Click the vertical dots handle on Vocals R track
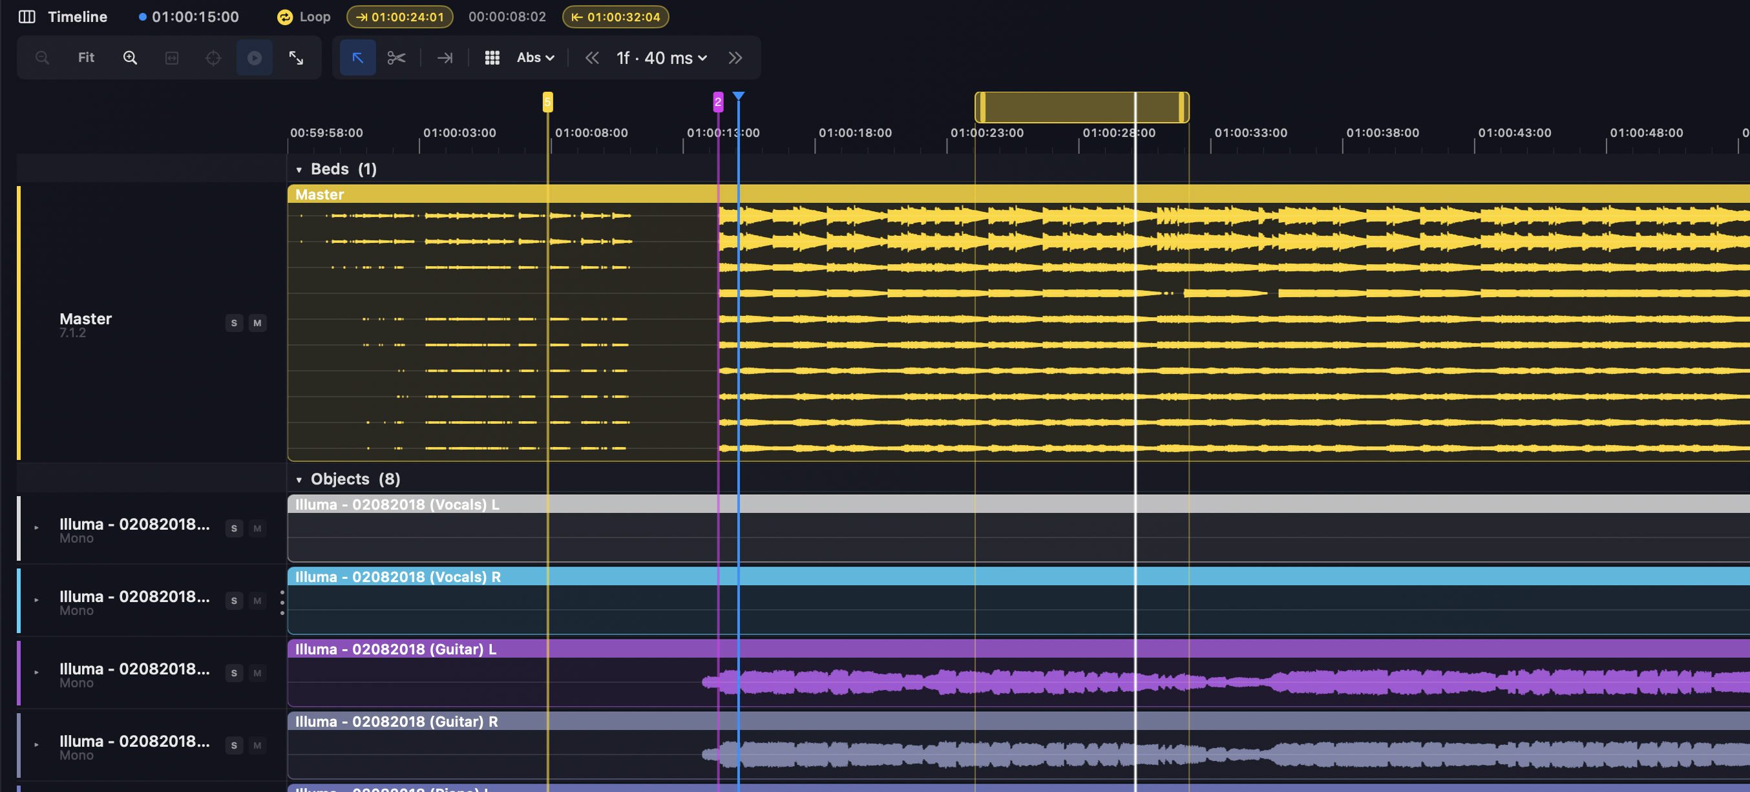The image size is (1750, 792). tap(282, 603)
